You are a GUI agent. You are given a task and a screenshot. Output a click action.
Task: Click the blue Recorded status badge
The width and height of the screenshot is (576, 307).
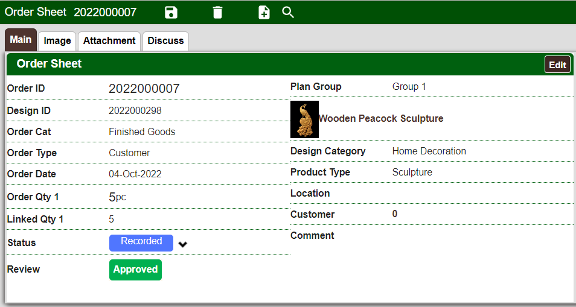[x=141, y=242]
